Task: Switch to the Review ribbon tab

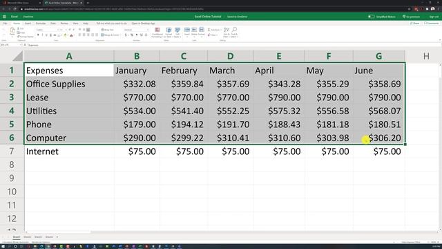Action: pos(64,24)
